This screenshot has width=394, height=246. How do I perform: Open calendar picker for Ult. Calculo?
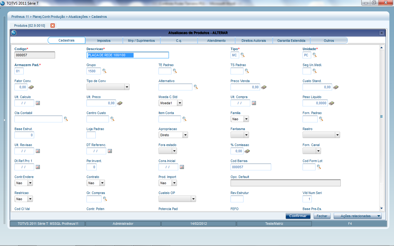click(x=38, y=103)
